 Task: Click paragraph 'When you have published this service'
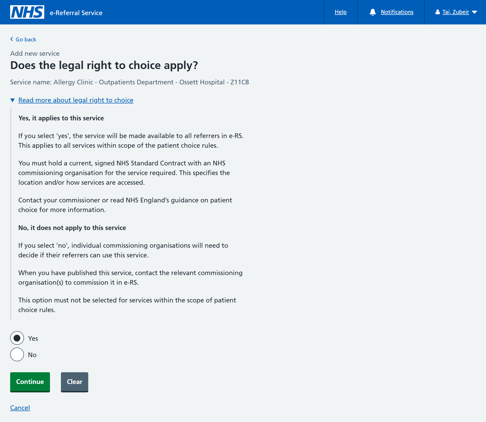pos(130,278)
